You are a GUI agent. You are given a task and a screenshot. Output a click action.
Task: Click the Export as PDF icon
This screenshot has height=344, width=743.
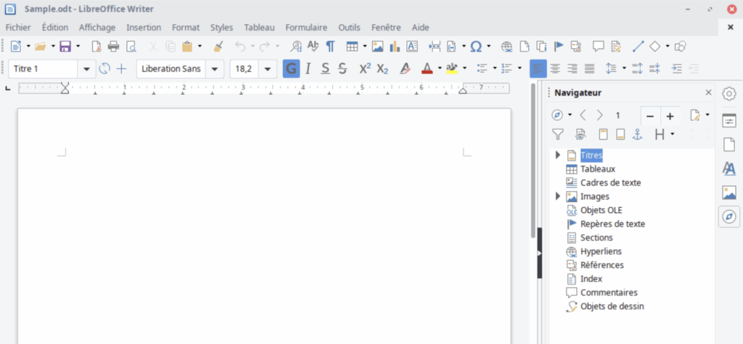click(97, 46)
